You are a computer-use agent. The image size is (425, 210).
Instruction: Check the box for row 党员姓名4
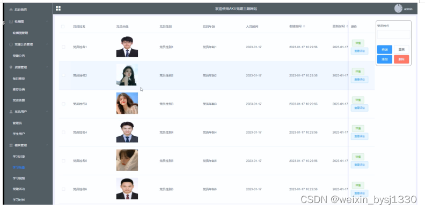click(x=63, y=133)
